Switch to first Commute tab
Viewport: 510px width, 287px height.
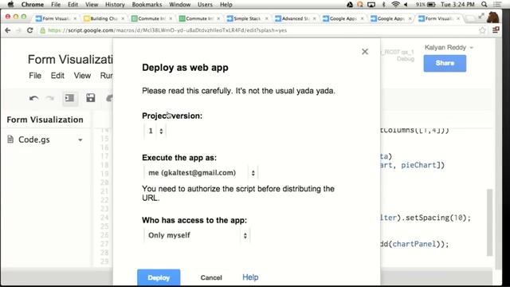151,18
